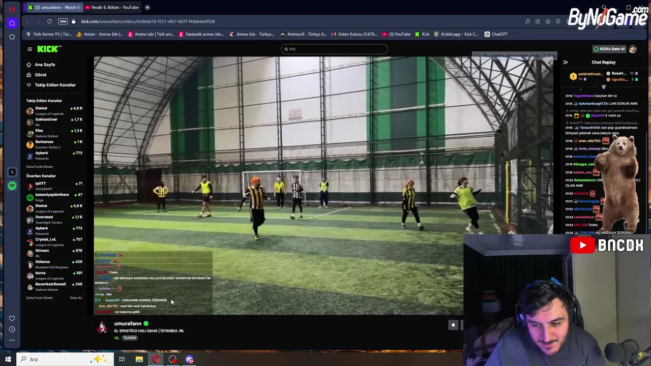This screenshot has width=651, height=366.
Task: Open Opera sidebar three-dots more menu
Action: point(12,340)
